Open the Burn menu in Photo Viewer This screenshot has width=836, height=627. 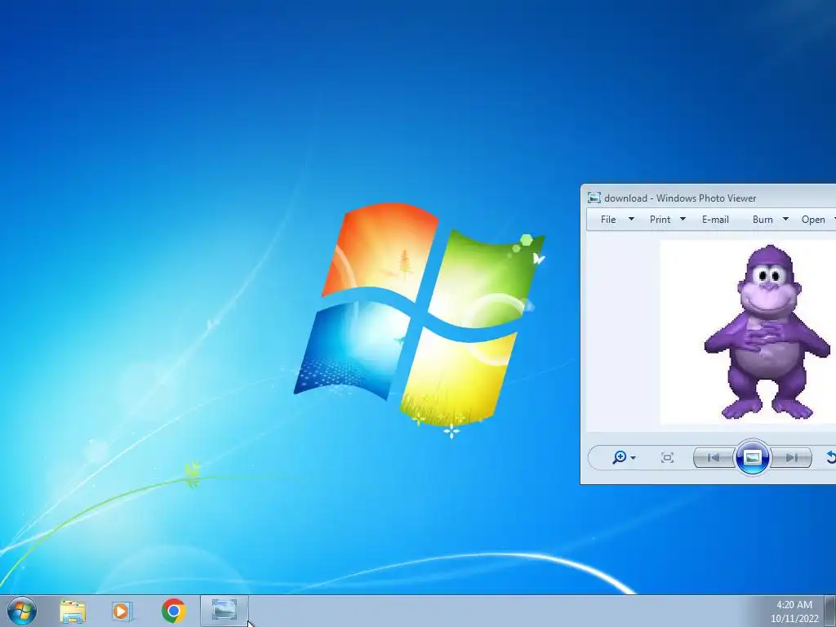763,220
